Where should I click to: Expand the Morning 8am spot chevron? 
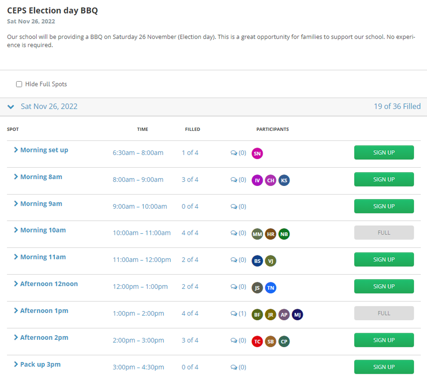16,177
